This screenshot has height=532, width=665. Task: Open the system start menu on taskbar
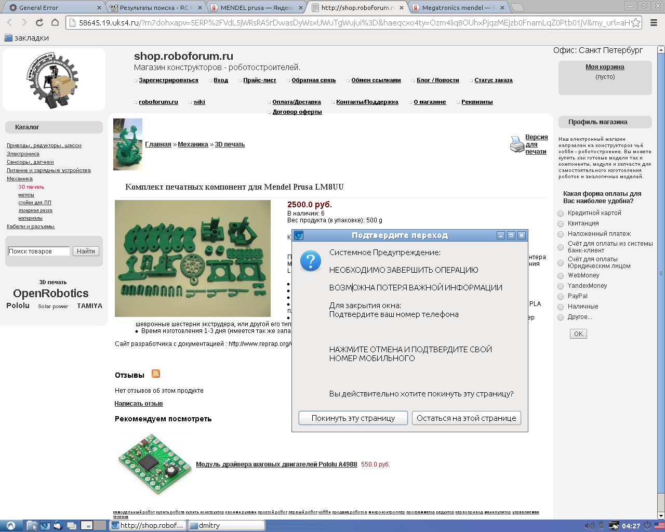10,525
